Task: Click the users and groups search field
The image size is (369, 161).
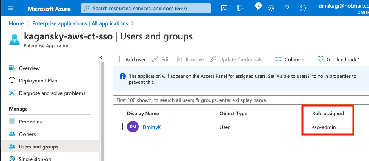Action: point(239,100)
